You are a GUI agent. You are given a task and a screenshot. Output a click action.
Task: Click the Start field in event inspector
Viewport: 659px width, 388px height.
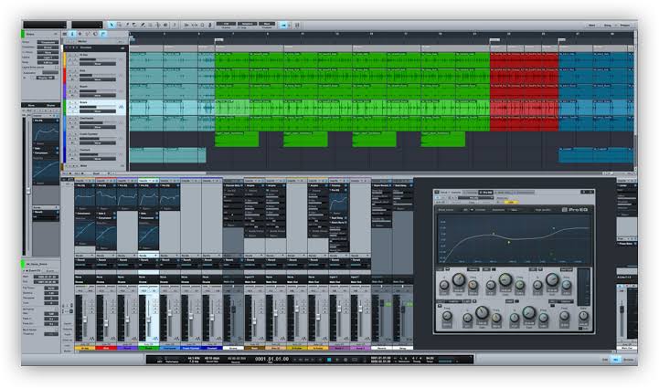coord(48,277)
